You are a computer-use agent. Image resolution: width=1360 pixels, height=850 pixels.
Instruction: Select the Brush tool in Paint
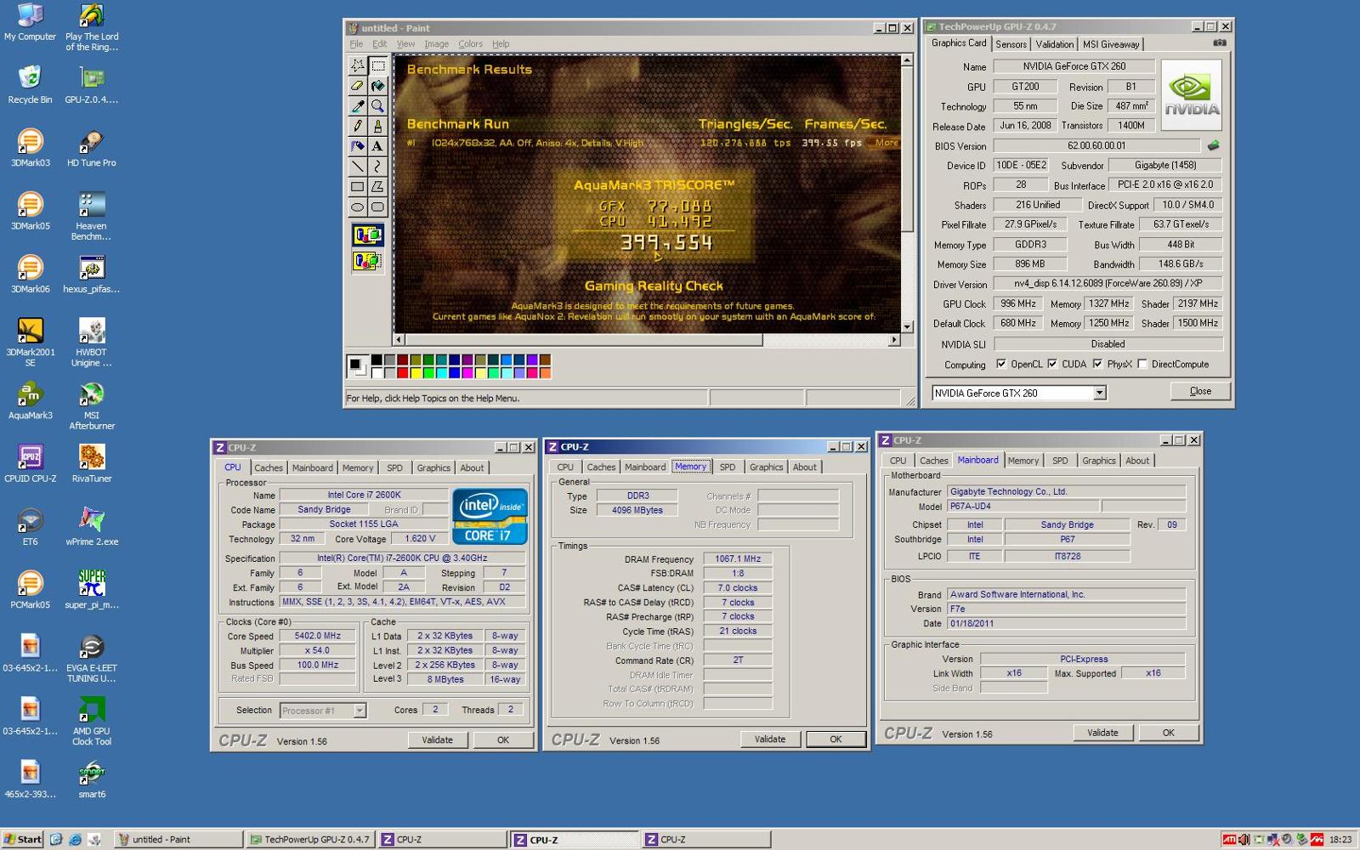(x=377, y=126)
